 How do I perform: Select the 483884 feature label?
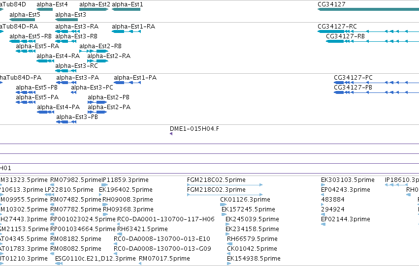[333, 200]
